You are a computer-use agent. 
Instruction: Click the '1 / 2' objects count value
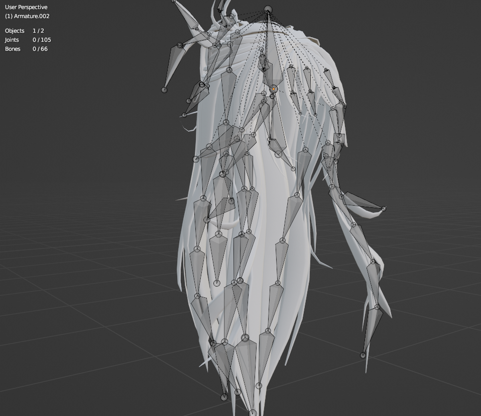(x=38, y=31)
